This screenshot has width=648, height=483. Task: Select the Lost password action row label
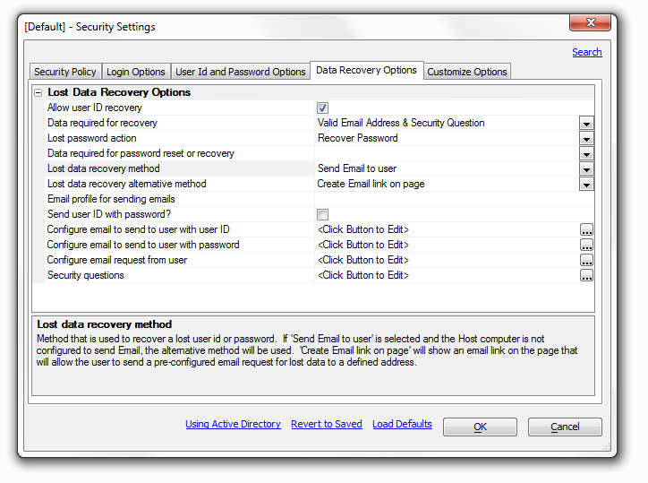pos(92,139)
